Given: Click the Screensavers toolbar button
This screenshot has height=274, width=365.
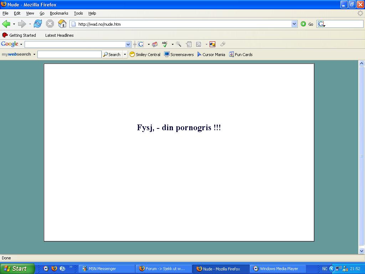Looking at the screenshot, I should pyautogui.click(x=179, y=55).
